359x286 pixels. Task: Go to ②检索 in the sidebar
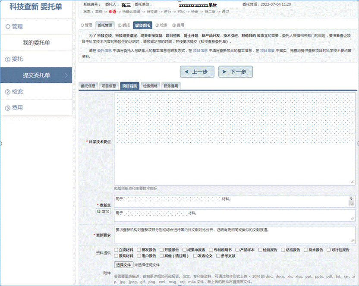[36, 91]
